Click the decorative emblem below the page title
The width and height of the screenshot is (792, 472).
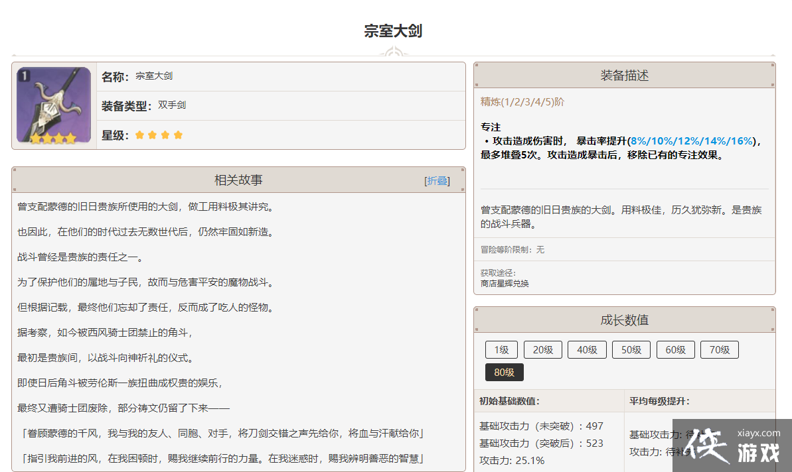(x=393, y=52)
